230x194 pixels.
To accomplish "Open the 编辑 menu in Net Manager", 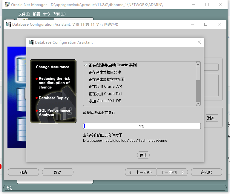I will (36, 14).
